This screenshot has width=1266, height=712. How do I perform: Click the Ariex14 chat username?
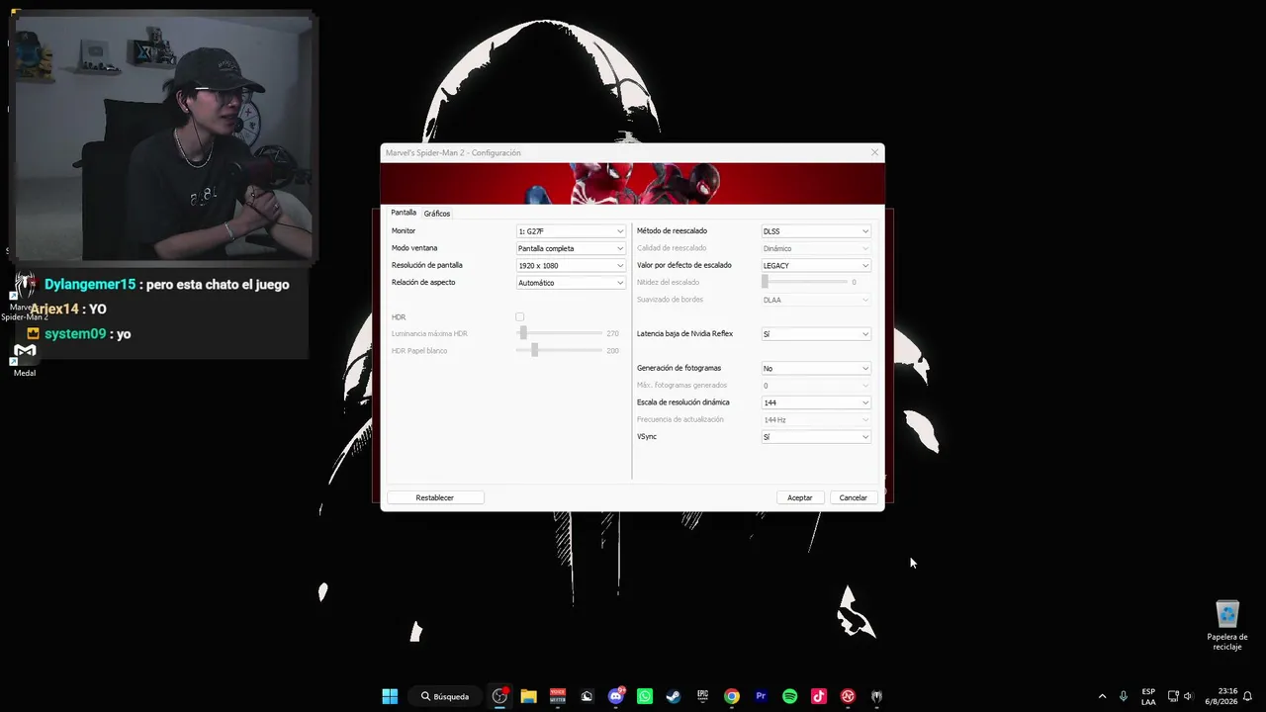click(54, 310)
